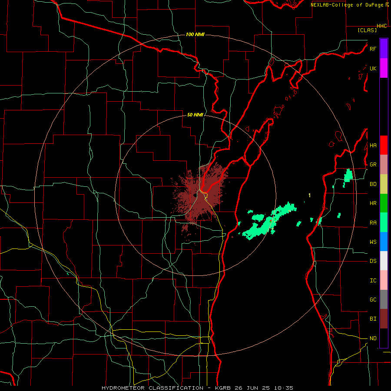Viewport: 391px width, 391px height.
Task: Click the 50 NMI range ring label
Action: point(195,115)
